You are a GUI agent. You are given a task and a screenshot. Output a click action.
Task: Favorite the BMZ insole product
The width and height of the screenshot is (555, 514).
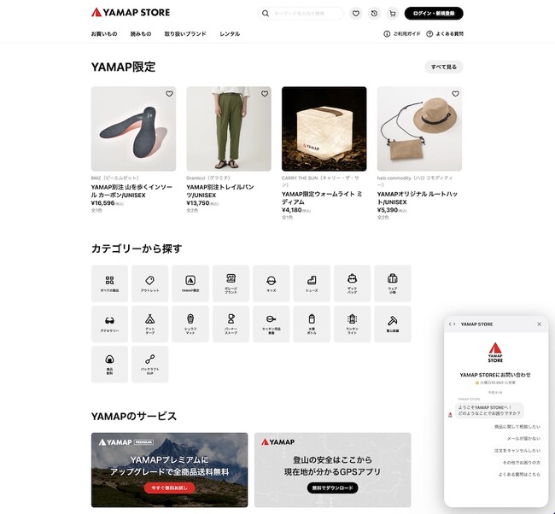(x=169, y=93)
